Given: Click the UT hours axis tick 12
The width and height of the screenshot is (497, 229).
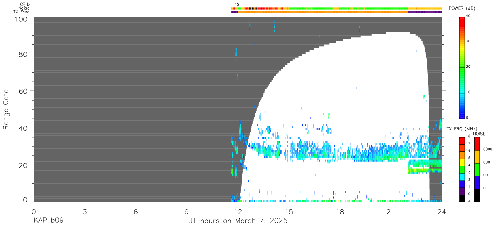Looking at the screenshot, I should [238, 212].
